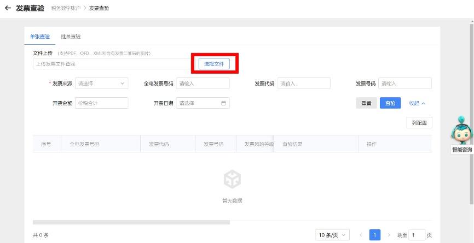Open the 10 条/页 page size selector
Screen dimensions: 474x243
(333, 235)
